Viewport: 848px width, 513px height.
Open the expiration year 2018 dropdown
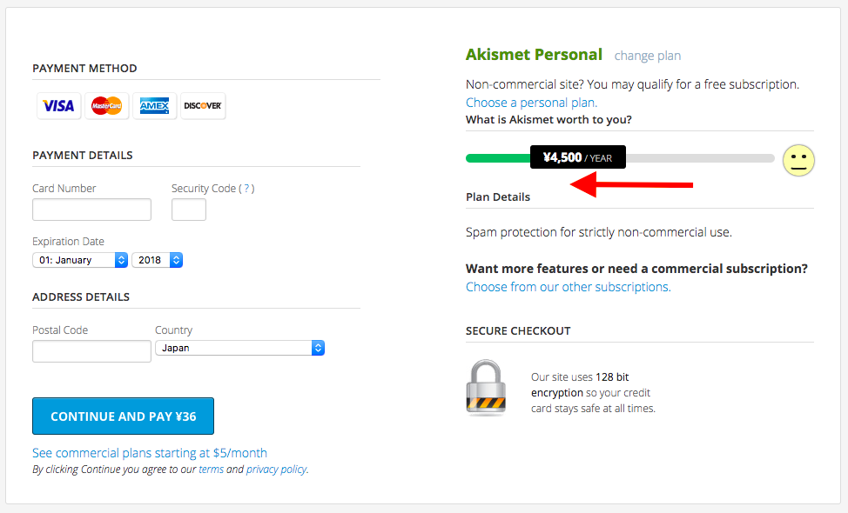[x=158, y=260]
